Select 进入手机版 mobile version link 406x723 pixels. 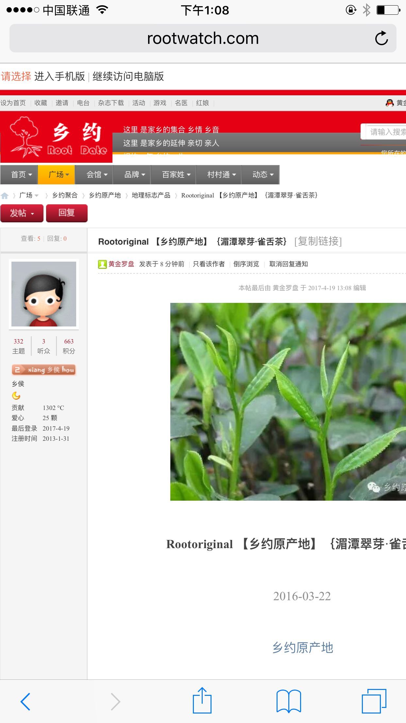(x=59, y=76)
